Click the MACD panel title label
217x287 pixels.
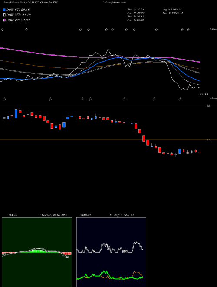pos(13,215)
